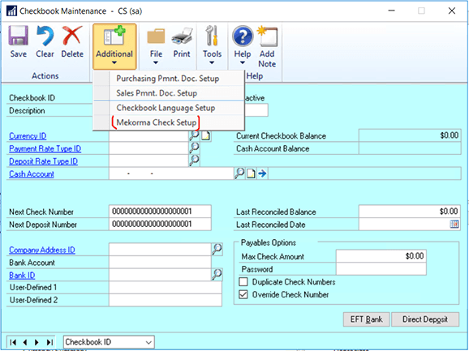
Task: Click the Bank ID input field
Action: tap(160, 275)
